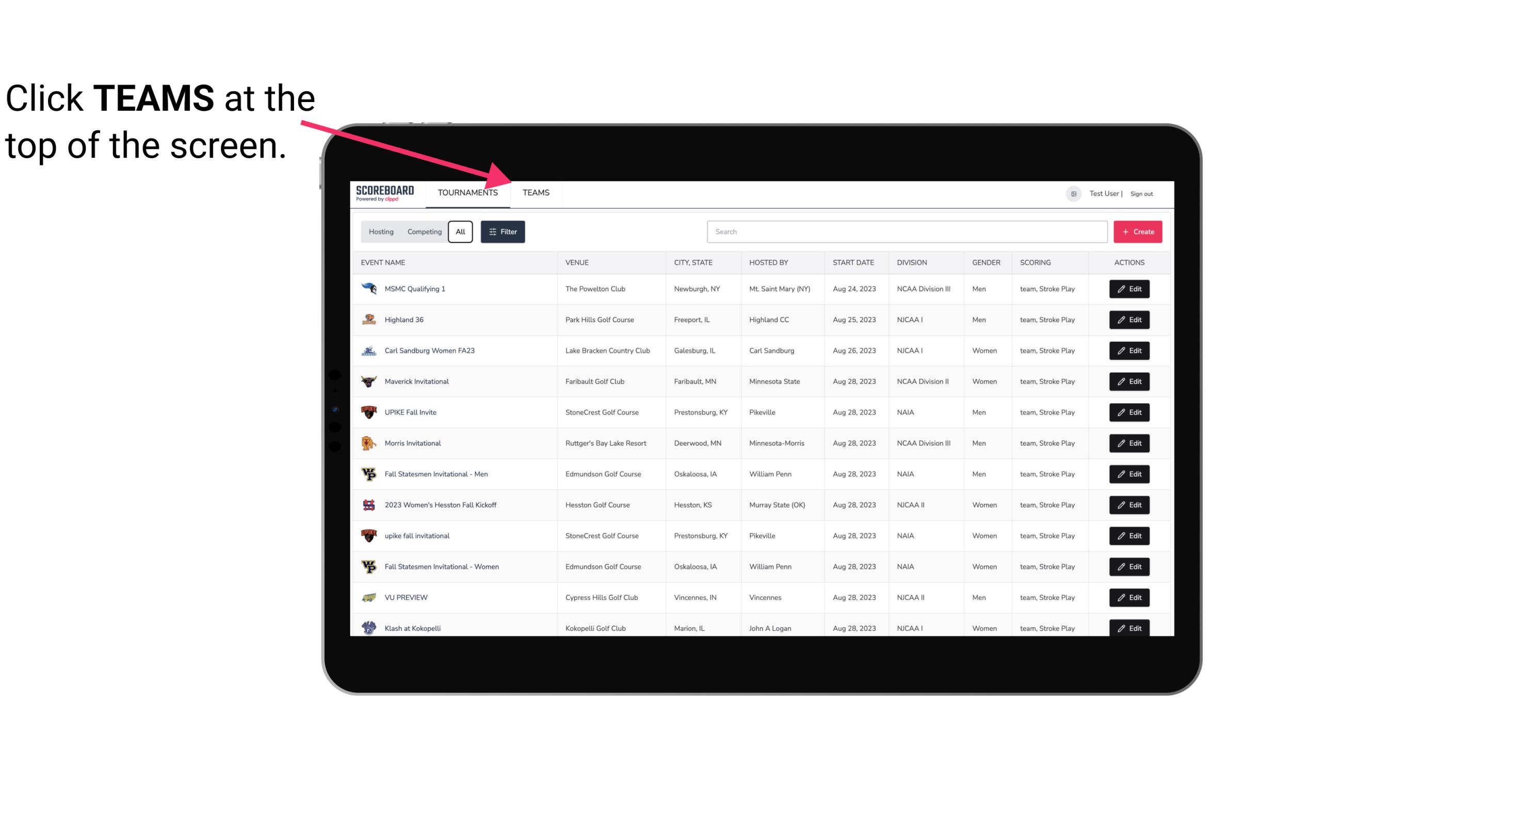Click the TOURNAMENTS navigation tab
This screenshot has width=1522, height=818.
coord(467,192)
